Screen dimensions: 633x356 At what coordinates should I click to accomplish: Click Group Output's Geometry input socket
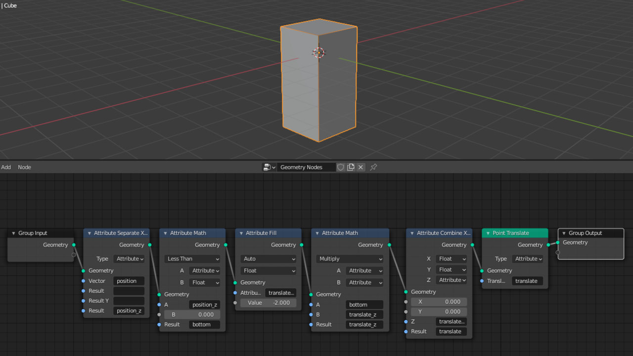click(558, 242)
